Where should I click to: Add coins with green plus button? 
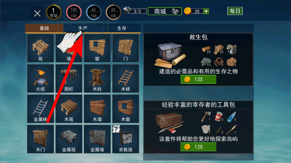click(x=206, y=11)
